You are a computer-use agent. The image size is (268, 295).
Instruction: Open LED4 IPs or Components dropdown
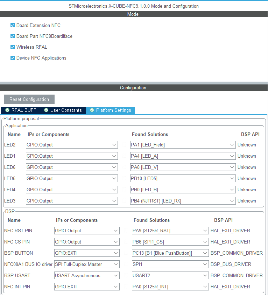pos(72,190)
